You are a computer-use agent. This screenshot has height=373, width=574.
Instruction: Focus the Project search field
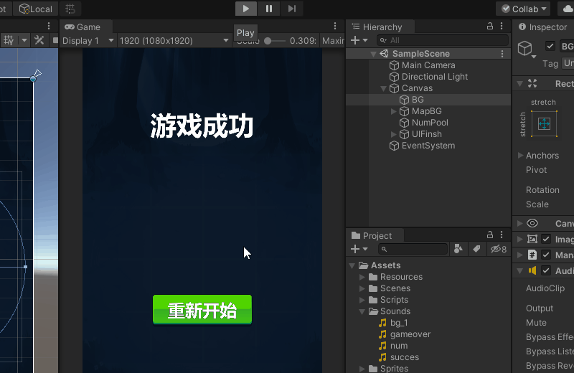pos(413,250)
